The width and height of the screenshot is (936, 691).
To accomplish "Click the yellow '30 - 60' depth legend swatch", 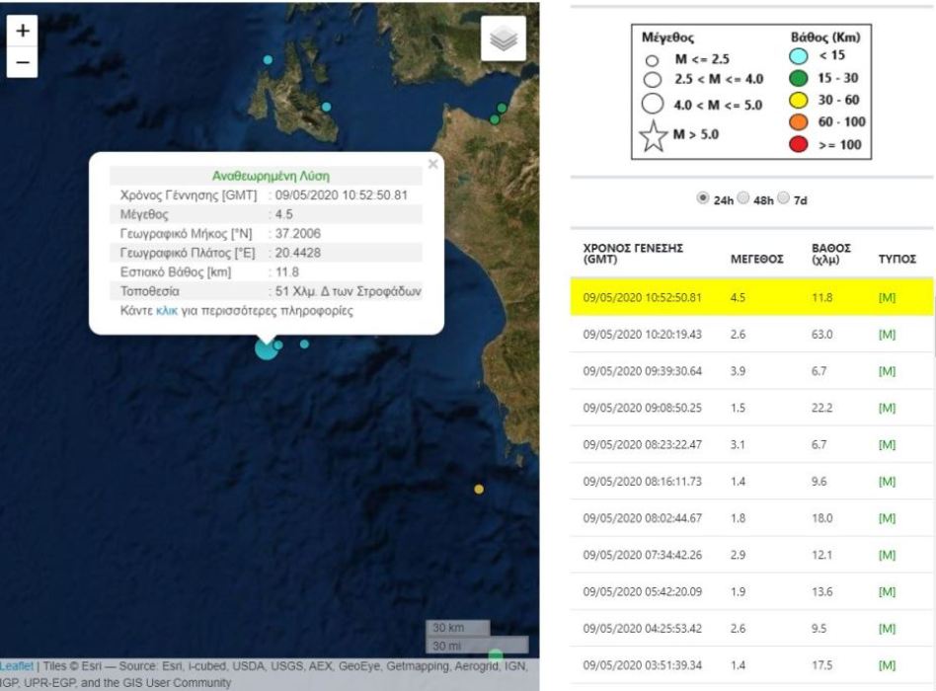I will 799,101.
